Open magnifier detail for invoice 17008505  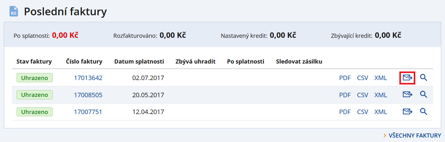(x=423, y=95)
